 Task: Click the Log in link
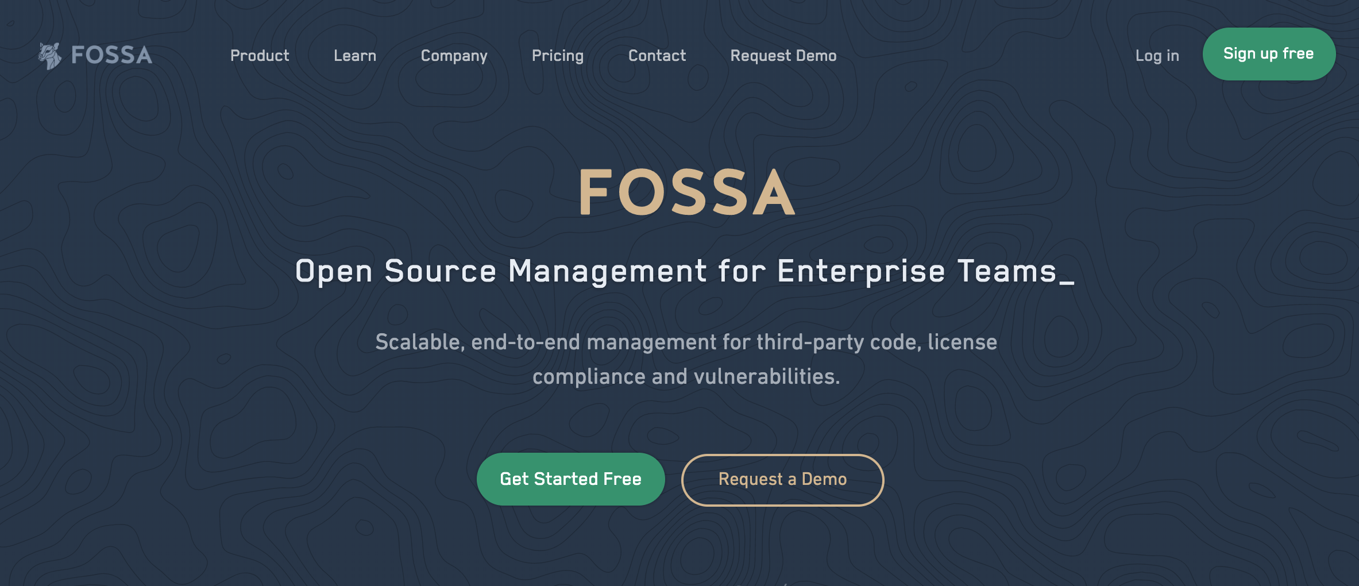(x=1157, y=55)
